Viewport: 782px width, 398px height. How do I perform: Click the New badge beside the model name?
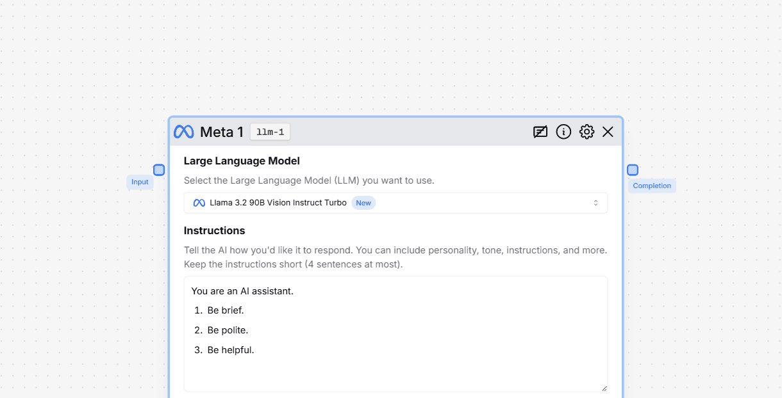363,203
